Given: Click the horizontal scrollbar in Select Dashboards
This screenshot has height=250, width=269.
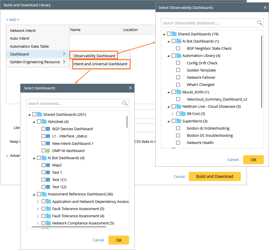Looking at the screenshot, I should (x=68, y=227).
